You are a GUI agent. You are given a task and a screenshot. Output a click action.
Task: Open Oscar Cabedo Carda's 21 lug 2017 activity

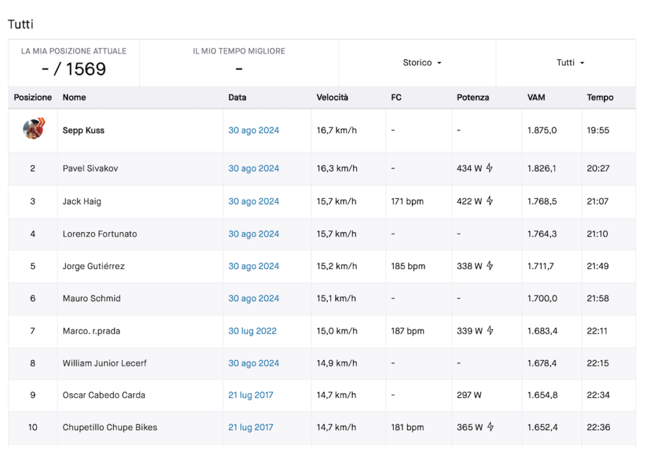(x=251, y=395)
